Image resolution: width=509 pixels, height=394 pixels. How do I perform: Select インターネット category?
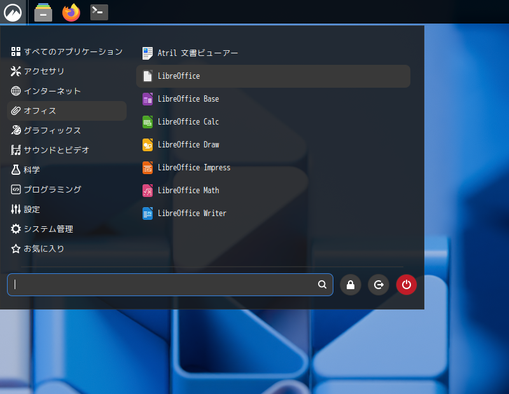click(67, 91)
